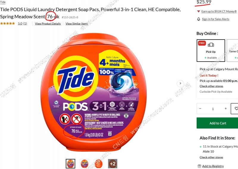The height and width of the screenshot is (169, 238).
Task: Click the wishlist heart icon
Action: (x=236, y=108)
